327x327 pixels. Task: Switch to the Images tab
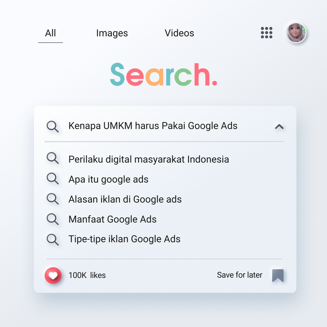112,34
